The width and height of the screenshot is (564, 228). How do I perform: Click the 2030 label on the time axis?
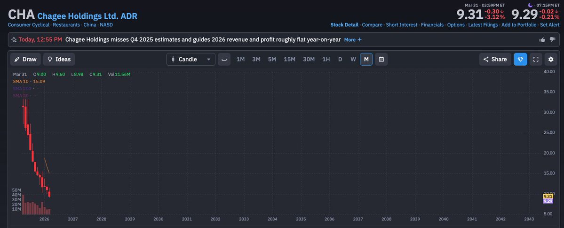tap(158, 219)
